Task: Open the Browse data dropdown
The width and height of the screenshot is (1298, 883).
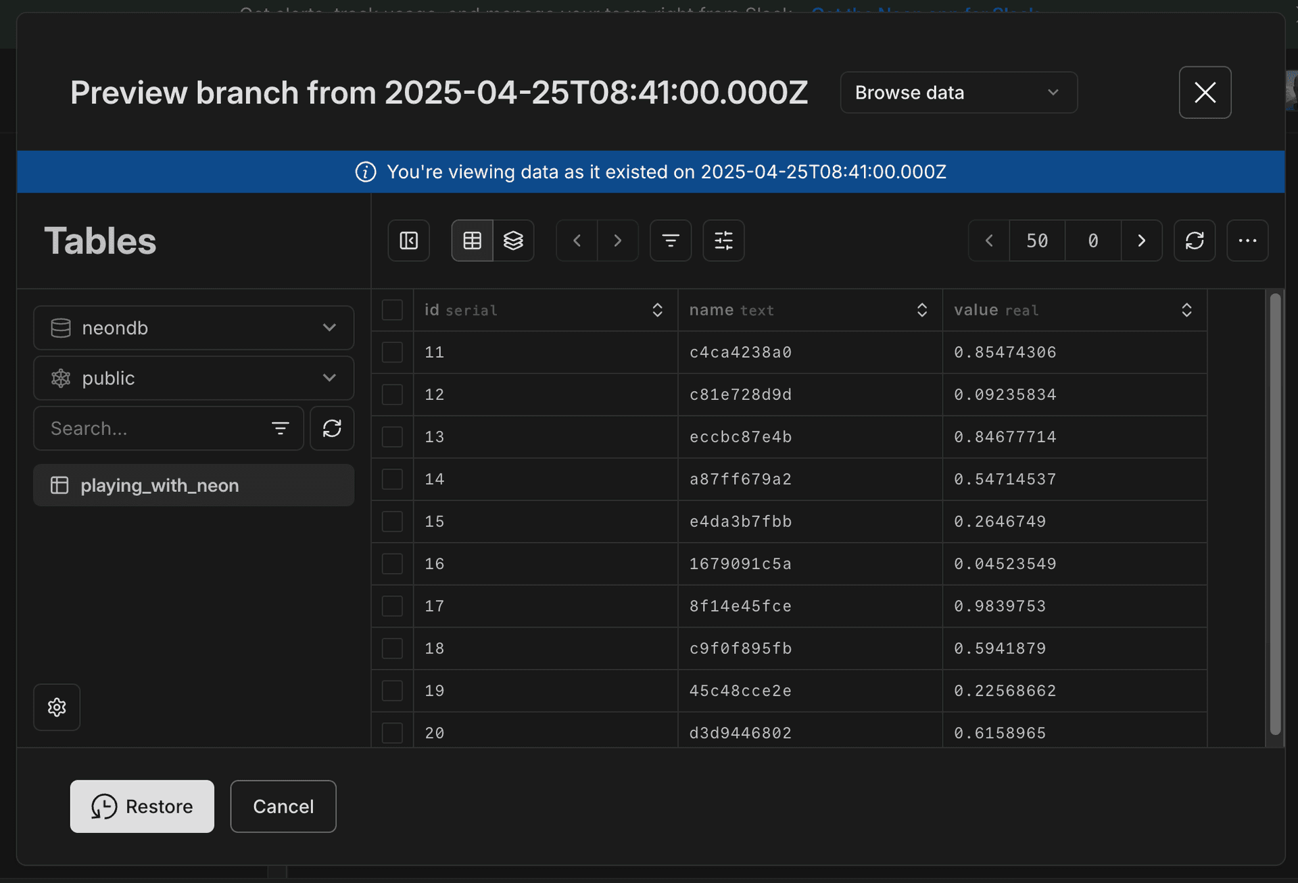Action: 957,93
